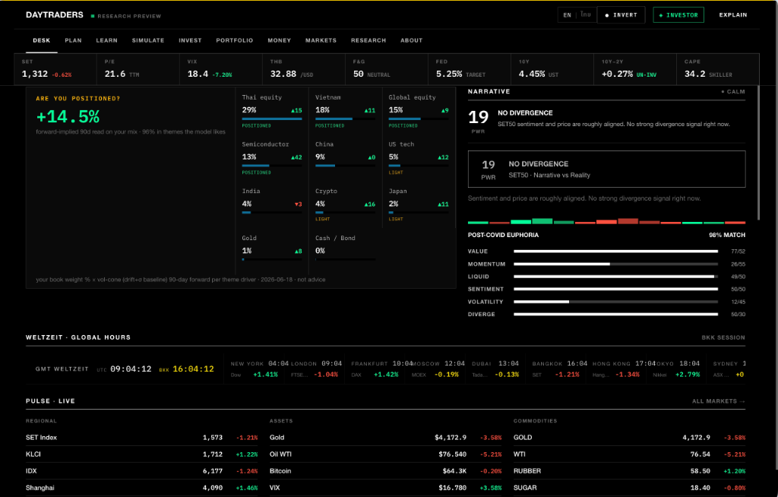Select the China 9% tile
This screenshot has height=497, width=778.
tap(346, 158)
